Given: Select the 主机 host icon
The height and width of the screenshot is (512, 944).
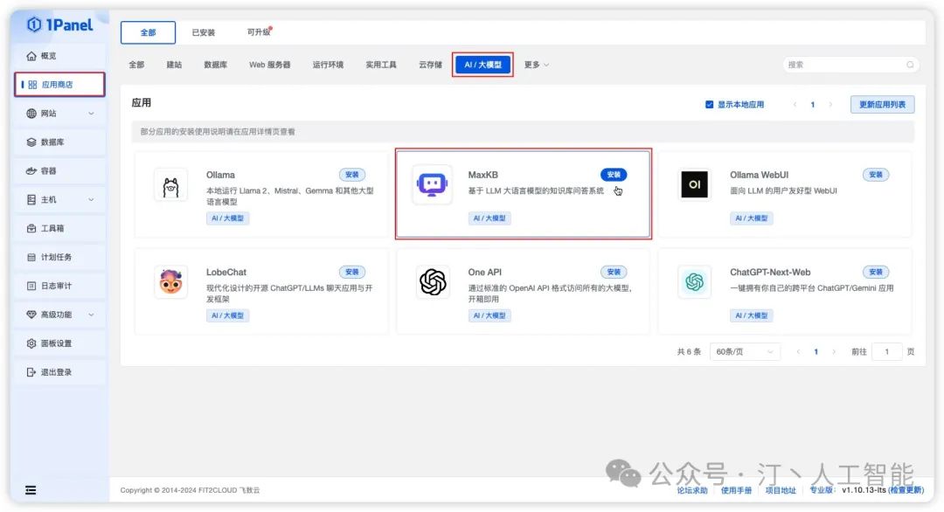Looking at the screenshot, I should 31,200.
